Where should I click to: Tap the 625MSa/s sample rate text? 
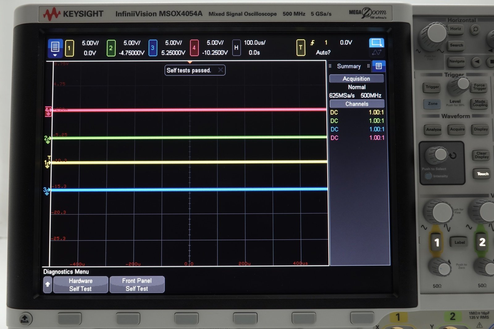point(342,96)
